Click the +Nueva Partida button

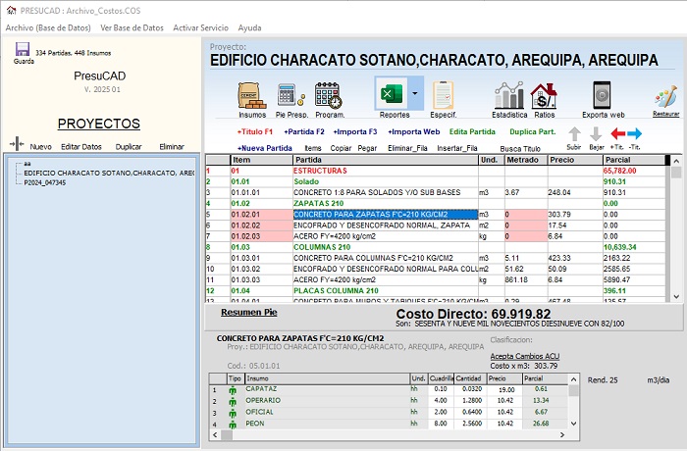click(x=264, y=147)
